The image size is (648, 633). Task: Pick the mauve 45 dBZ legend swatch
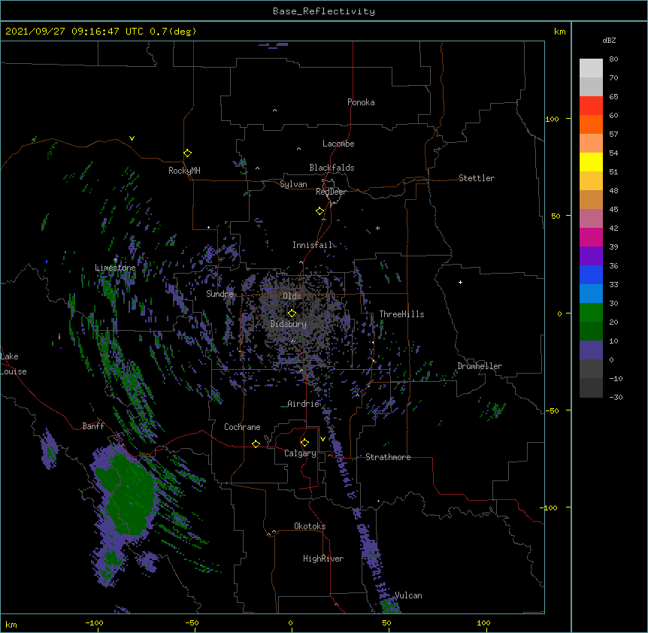click(x=591, y=218)
